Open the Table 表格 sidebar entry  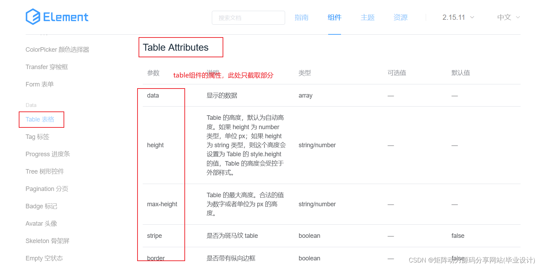(x=41, y=119)
